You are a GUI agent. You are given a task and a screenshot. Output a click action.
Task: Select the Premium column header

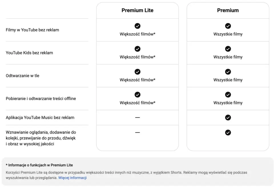pos(228,10)
